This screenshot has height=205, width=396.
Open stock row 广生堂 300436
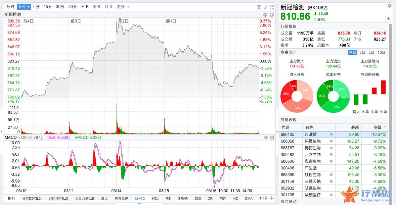(x=334, y=168)
